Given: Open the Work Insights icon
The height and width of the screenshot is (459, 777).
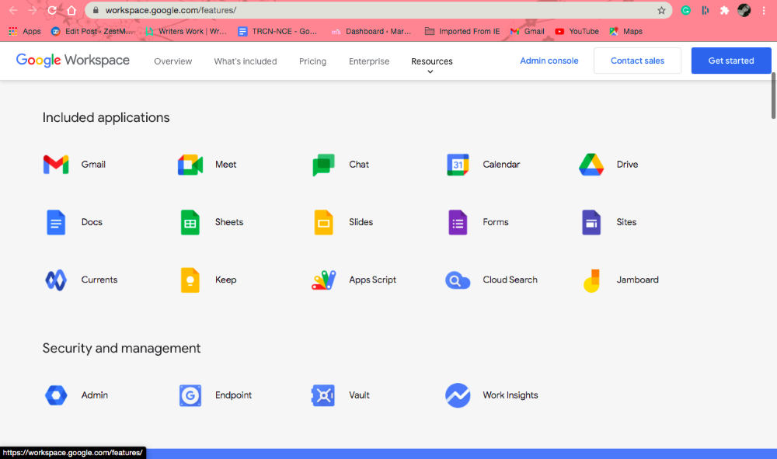Looking at the screenshot, I should [x=458, y=395].
